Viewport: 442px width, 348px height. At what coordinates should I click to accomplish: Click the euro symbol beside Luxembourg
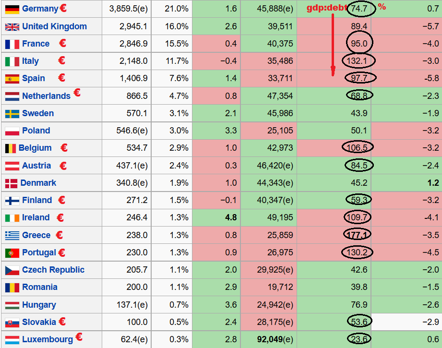click(x=79, y=337)
